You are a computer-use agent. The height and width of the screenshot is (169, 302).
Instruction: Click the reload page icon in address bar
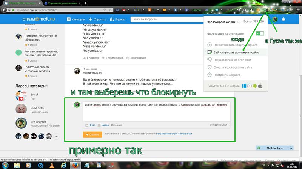[x=110, y=10]
